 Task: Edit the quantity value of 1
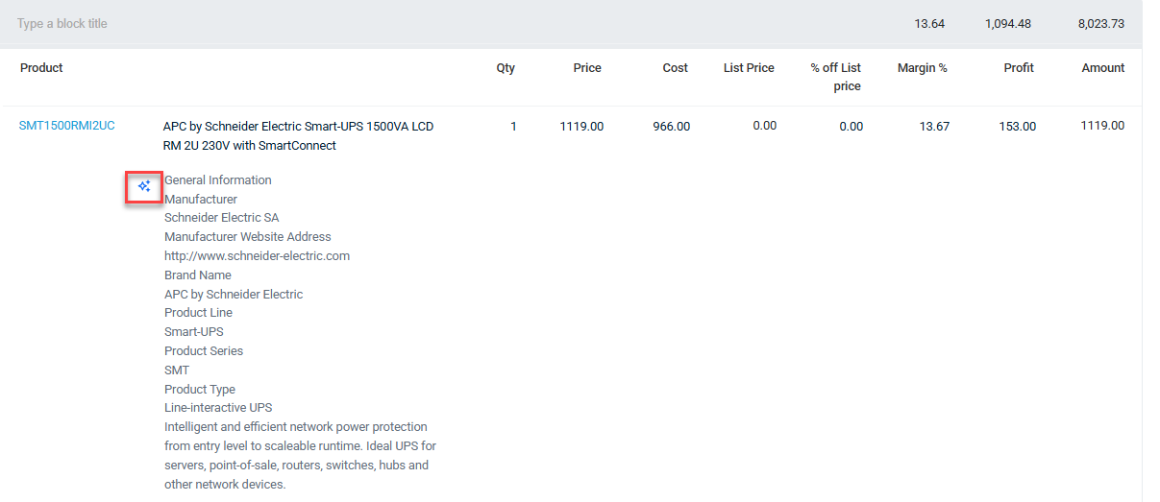pyautogui.click(x=513, y=127)
